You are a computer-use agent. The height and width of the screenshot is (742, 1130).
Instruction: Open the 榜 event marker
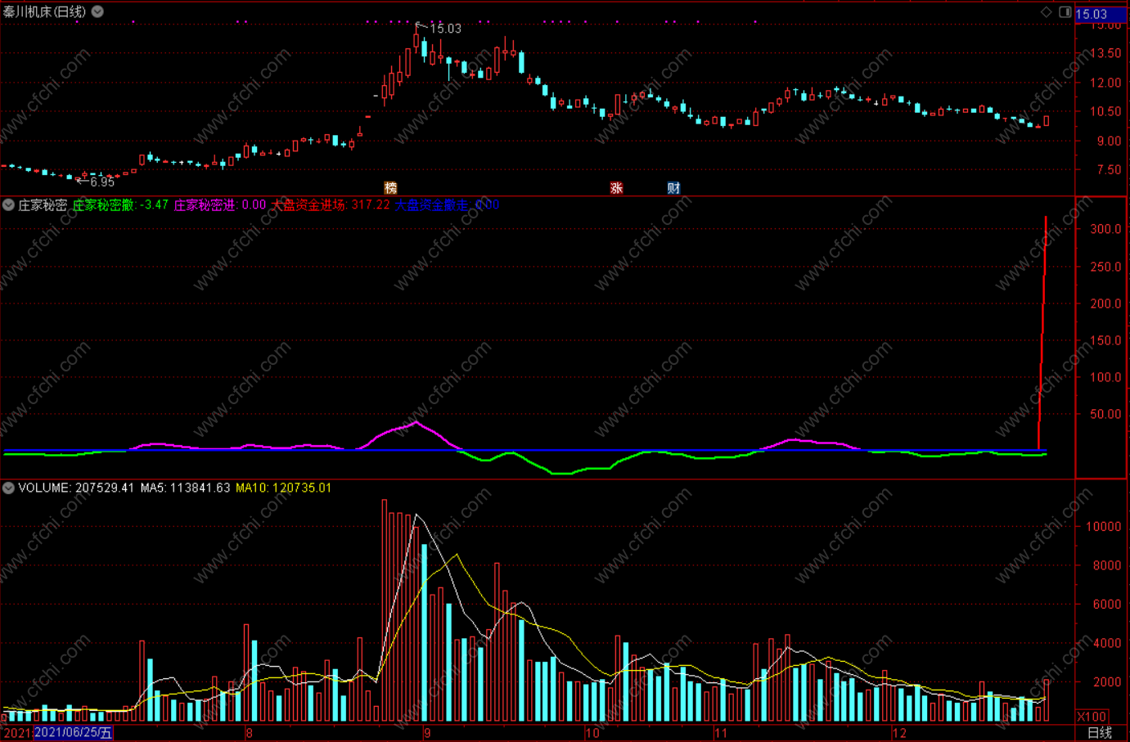[390, 188]
